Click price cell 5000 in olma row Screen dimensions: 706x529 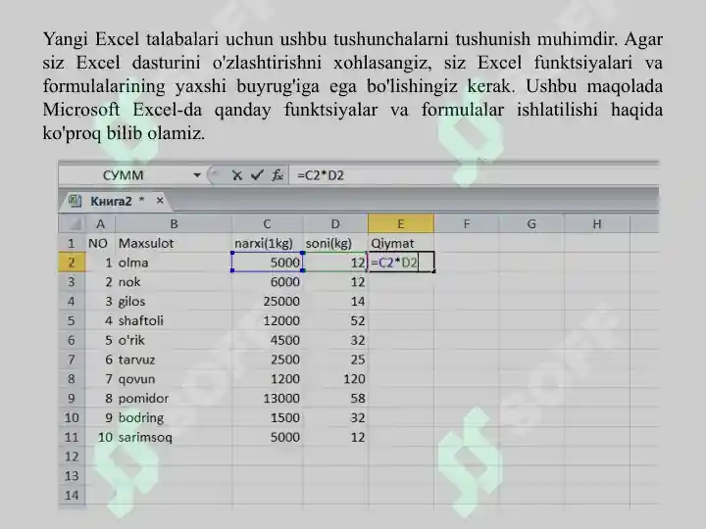pos(268,263)
